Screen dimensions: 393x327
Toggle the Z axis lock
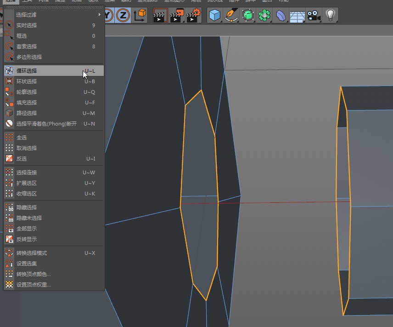pyautogui.click(x=123, y=16)
